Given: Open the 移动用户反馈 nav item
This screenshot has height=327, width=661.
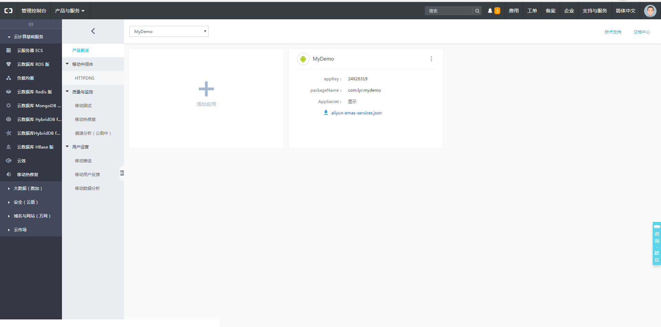Looking at the screenshot, I should pos(93,174).
